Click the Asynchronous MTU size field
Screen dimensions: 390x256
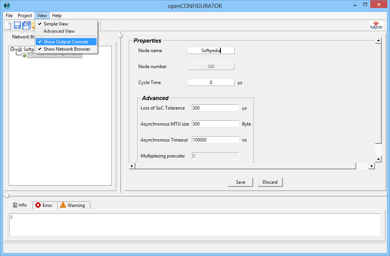pyautogui.click(x=216, y=124)
